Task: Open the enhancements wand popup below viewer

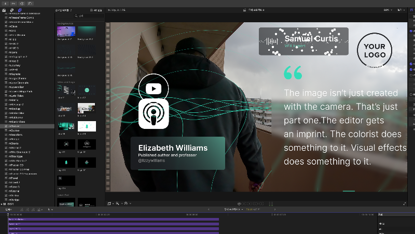Action: 119,203
